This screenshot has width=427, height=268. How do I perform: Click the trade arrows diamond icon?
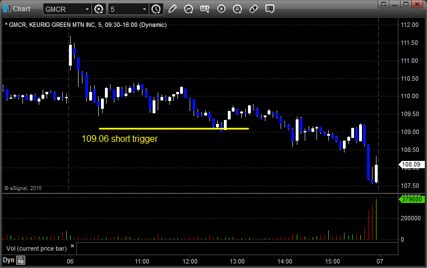(254, 9)
